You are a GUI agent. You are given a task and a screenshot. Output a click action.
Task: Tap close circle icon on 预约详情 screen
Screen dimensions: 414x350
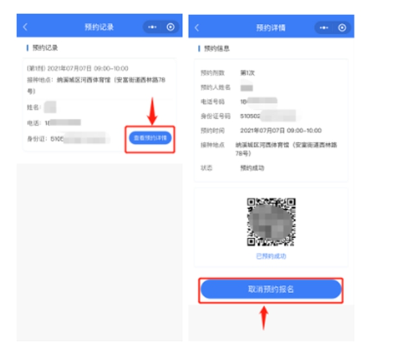(342, 28)
